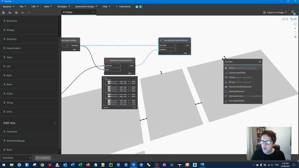
Task: Open the Help menu
Action: tap(106, 7)
